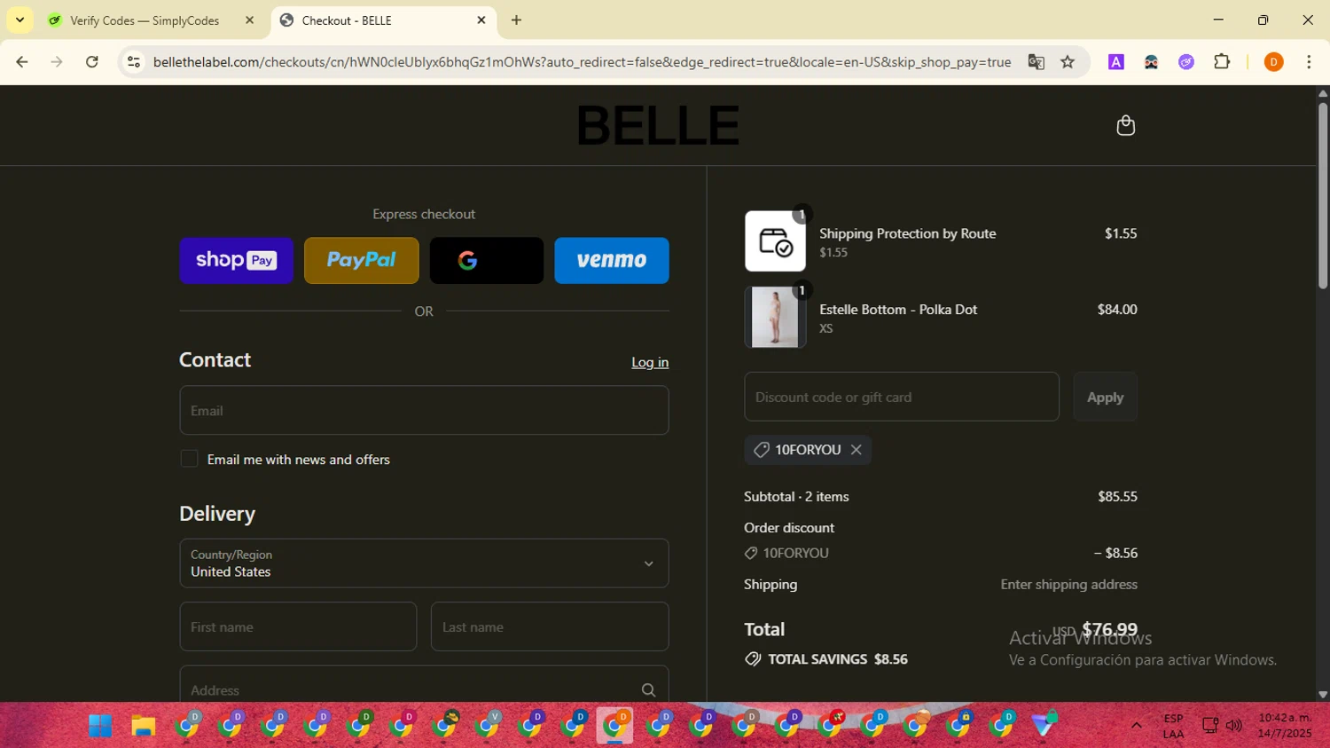Click the Log in link
1330x748 pixels.
tap(650, 362)
